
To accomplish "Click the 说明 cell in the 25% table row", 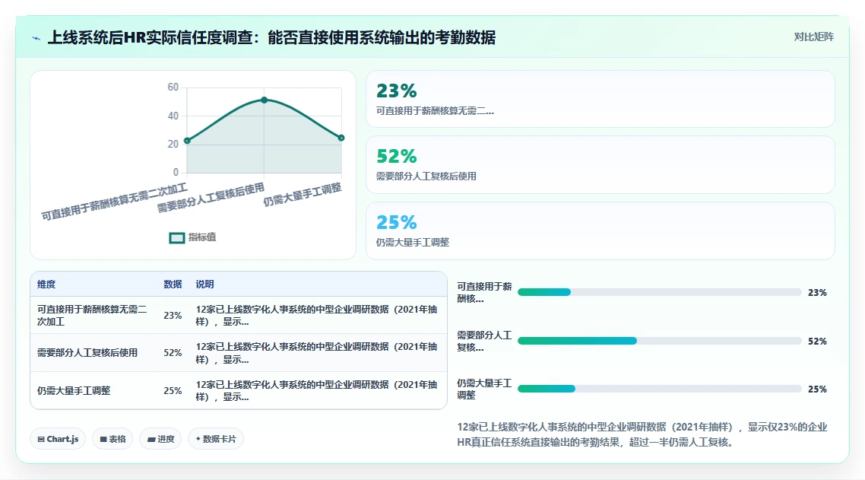I will [317, 390].
